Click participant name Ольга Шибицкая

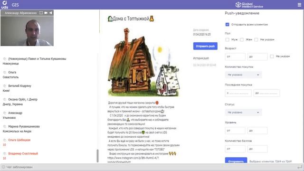coord(19,140)
